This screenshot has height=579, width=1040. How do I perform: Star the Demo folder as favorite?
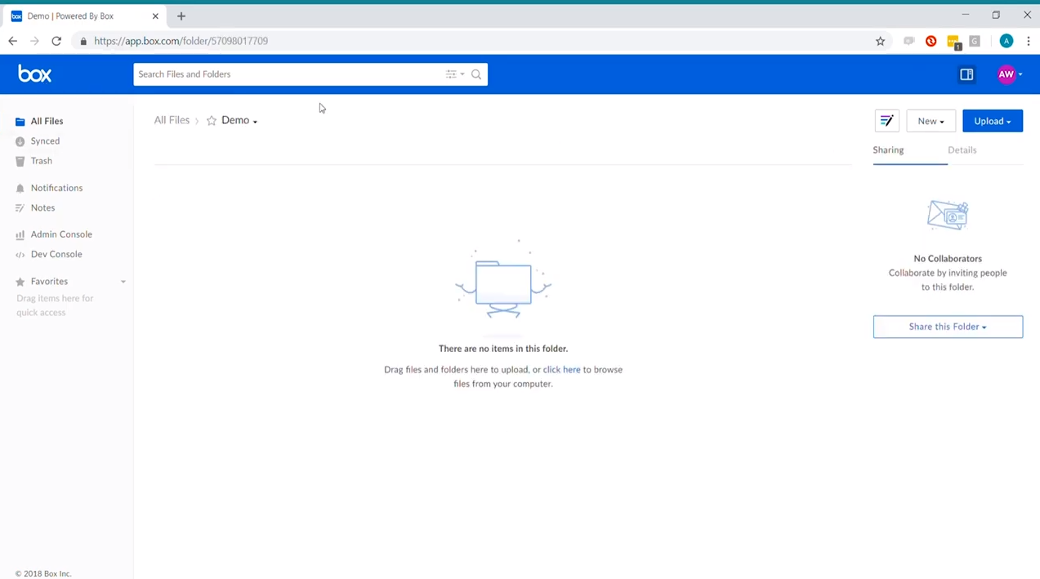[x=212, y=121]
